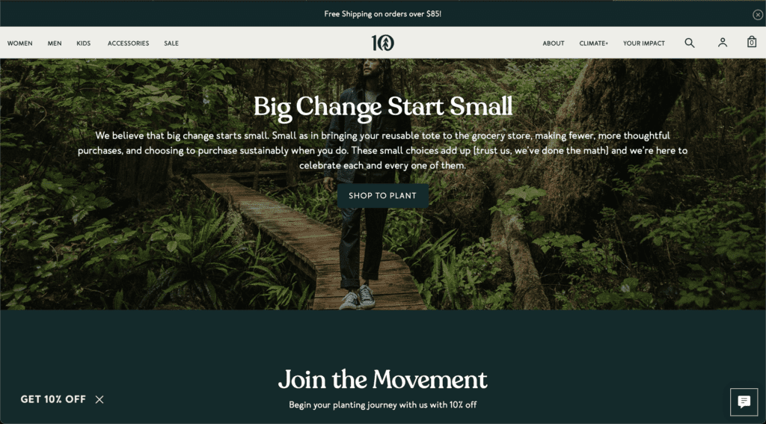Open the Climate+ menu item
The image size is (766, 424).
tap(593, 43)
